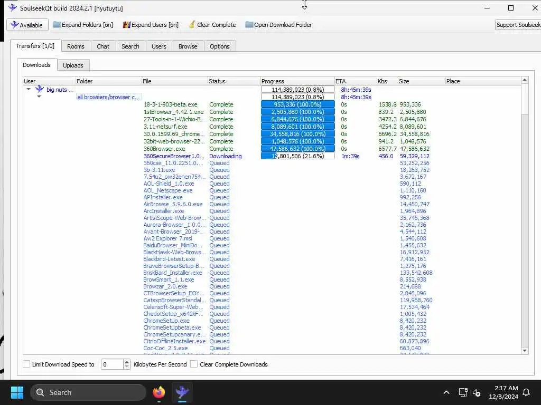Open the Options tab

[219, 46]
